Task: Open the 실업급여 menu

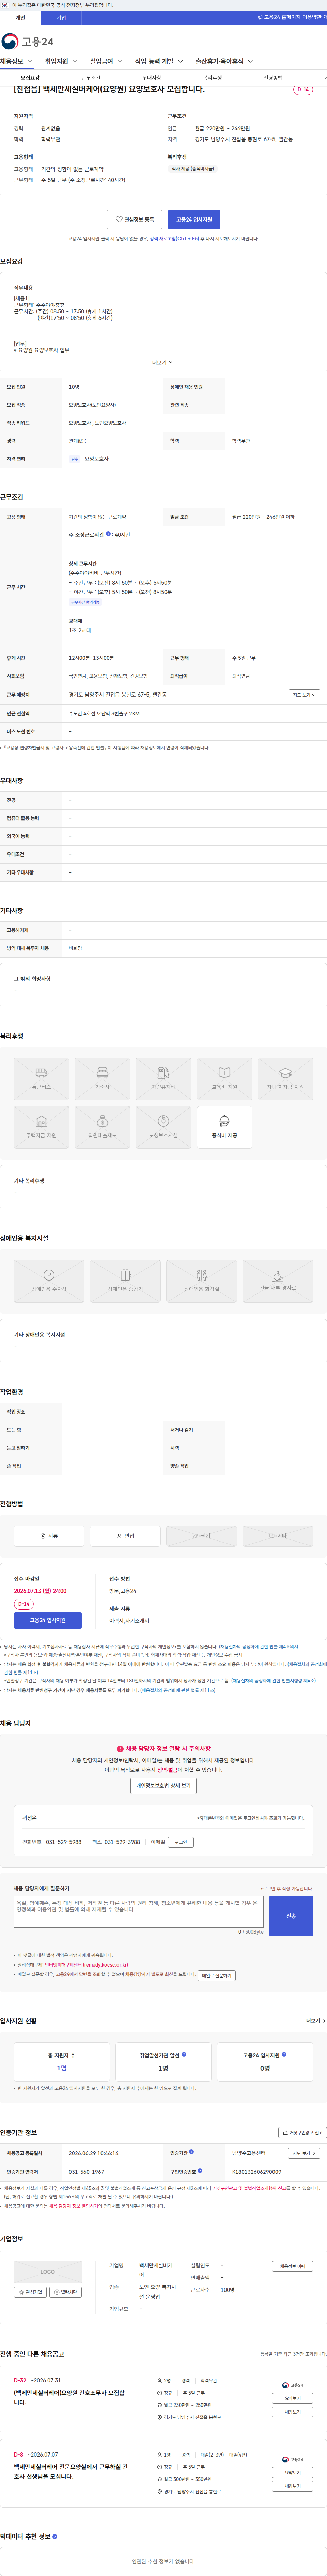Action: (x=106, y=61)
